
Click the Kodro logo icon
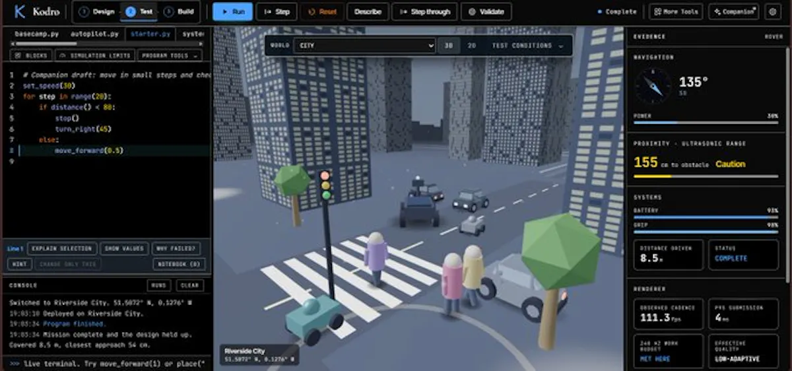click(x=20, y=11)
